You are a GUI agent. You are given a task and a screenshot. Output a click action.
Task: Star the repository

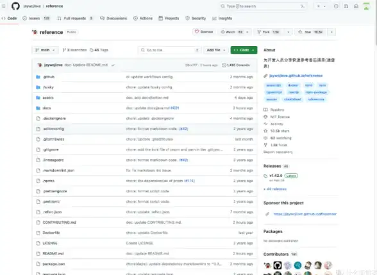[310, 32]
